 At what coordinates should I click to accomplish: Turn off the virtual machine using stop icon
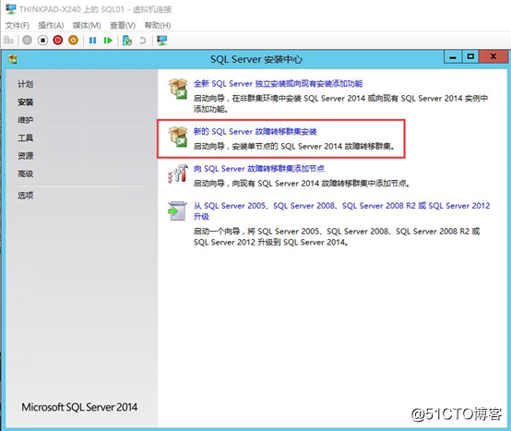(42, 41)
